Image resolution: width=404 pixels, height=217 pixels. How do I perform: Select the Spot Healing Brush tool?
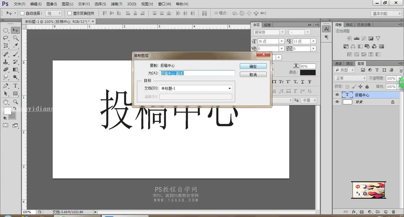(x=6, y=54)
